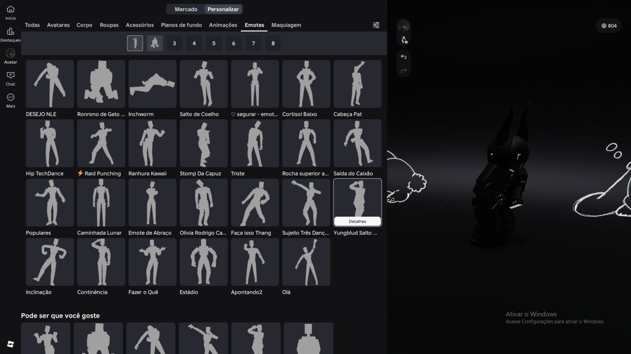631x354 pixels.
Task: Undo the last avatar change
Action: click(x=404, y=57)
